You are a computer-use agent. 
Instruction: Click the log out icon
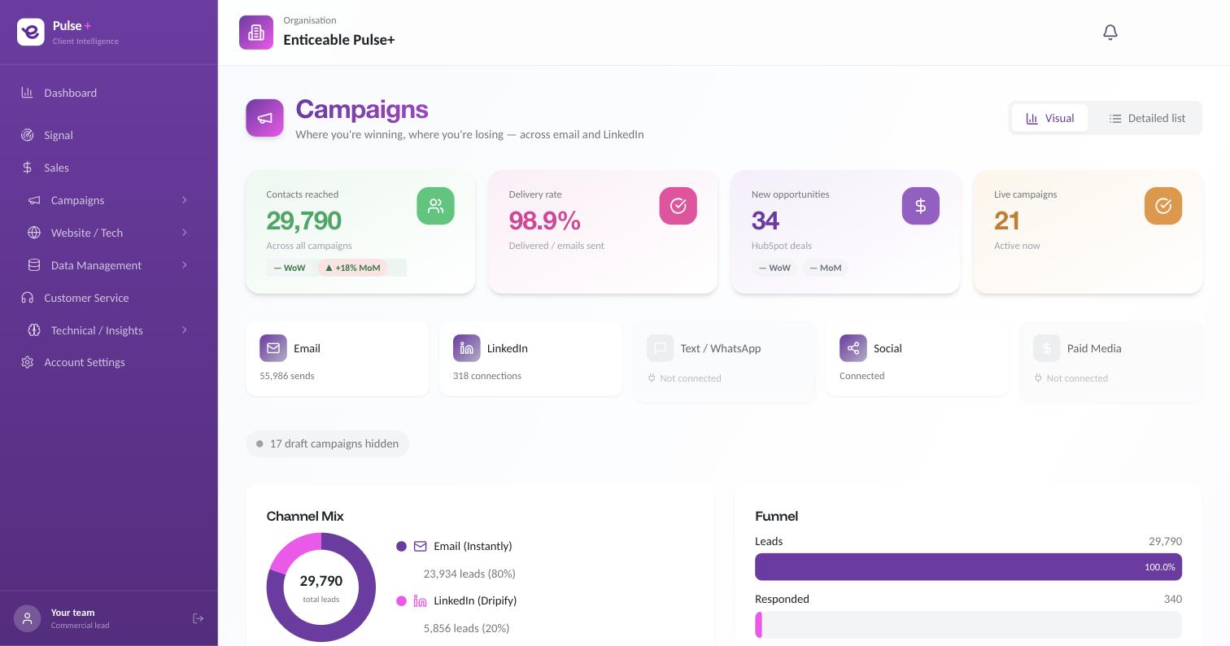198,618
